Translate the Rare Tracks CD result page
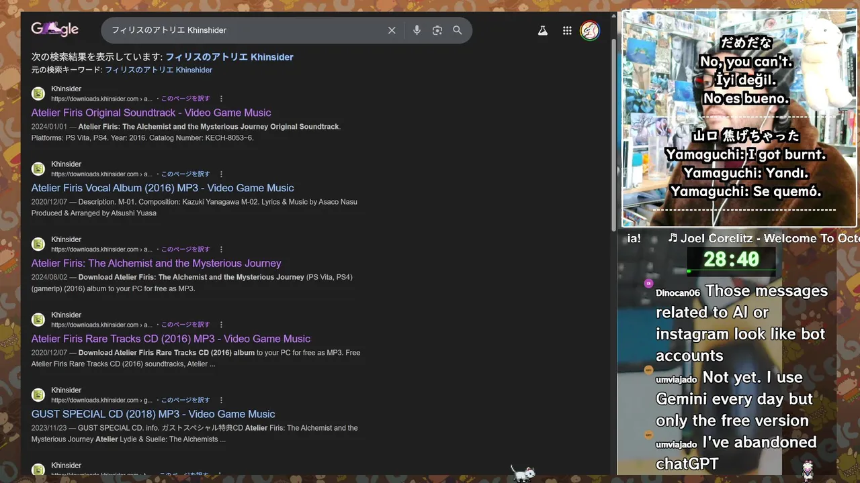The height and width of the screenshot is (483, 860). click(185, 325)
